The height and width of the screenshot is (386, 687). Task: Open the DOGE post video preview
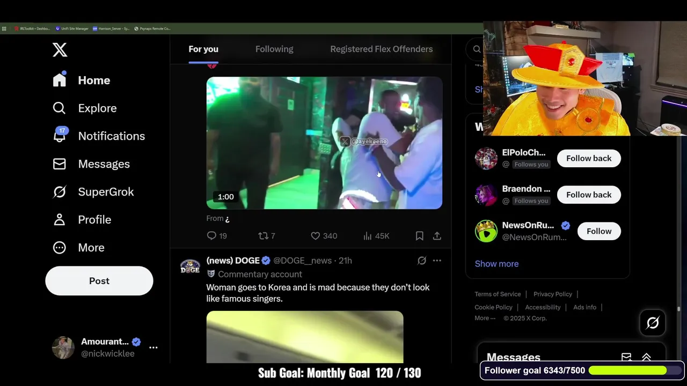point(305,337)
